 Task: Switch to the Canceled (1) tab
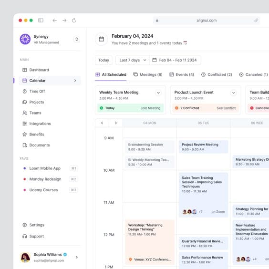pos(253,74)
